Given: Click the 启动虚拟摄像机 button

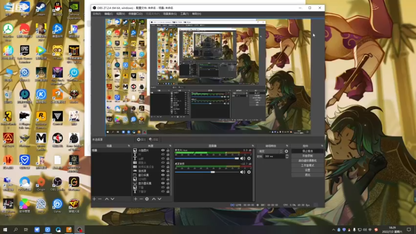Looking at the screenshot, I should 307,161.
